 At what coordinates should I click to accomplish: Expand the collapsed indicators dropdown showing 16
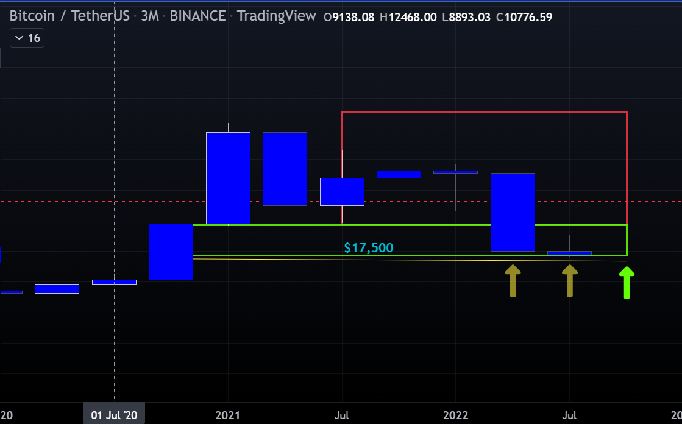[x=27, y=38]
